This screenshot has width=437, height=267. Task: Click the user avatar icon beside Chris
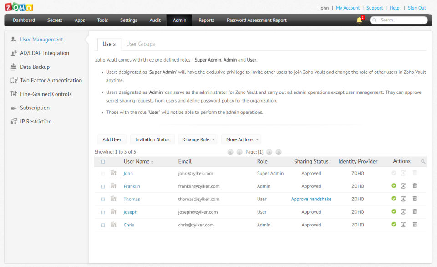tap(113, 224)
